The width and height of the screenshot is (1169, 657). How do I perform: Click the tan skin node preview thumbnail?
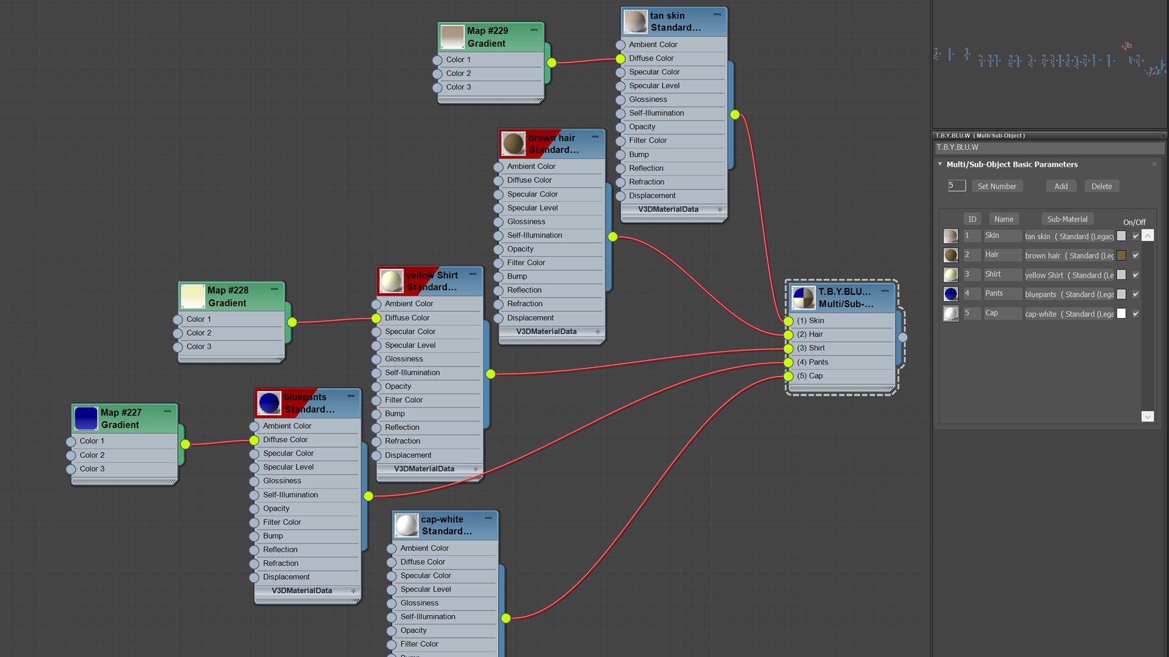(635, 22)
